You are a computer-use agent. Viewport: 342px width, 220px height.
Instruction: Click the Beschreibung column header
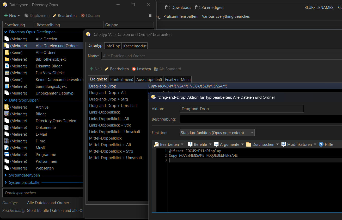point(69,25)
